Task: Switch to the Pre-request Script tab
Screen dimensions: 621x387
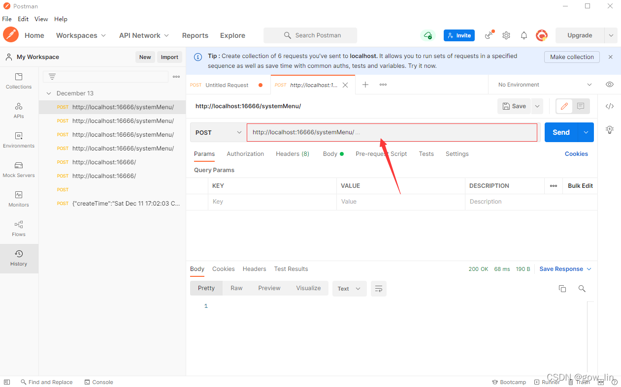Action: click(381, 154)
